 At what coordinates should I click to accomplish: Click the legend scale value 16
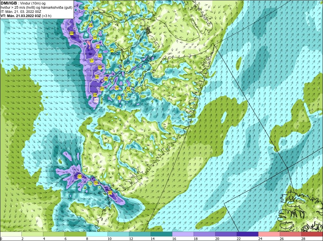pos(174,239)
